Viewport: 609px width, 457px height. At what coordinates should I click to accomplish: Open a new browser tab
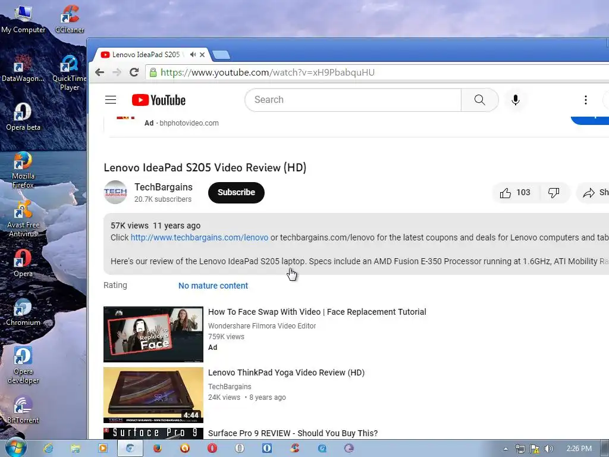click(221, 55)
